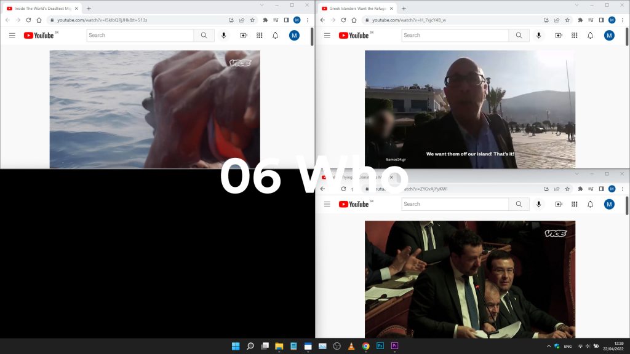Click share page icon in Greek Islanders address bar
The height and width of the screenshot is (354, 630).
[x=557, y=20]
